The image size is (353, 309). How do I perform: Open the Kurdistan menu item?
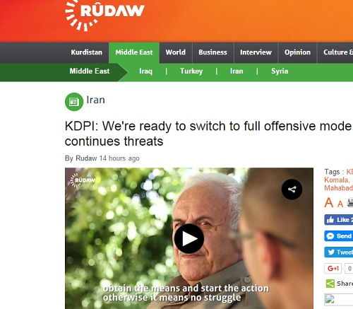point(87,52)
